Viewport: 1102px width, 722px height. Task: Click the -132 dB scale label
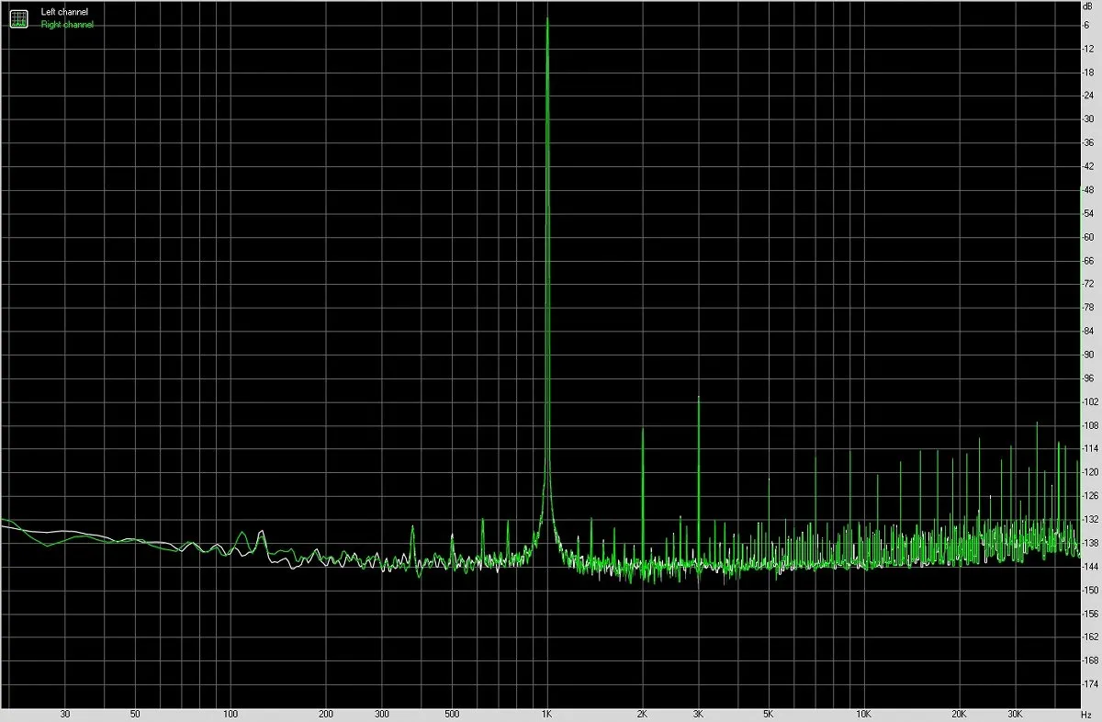[x=1090, y=519]
